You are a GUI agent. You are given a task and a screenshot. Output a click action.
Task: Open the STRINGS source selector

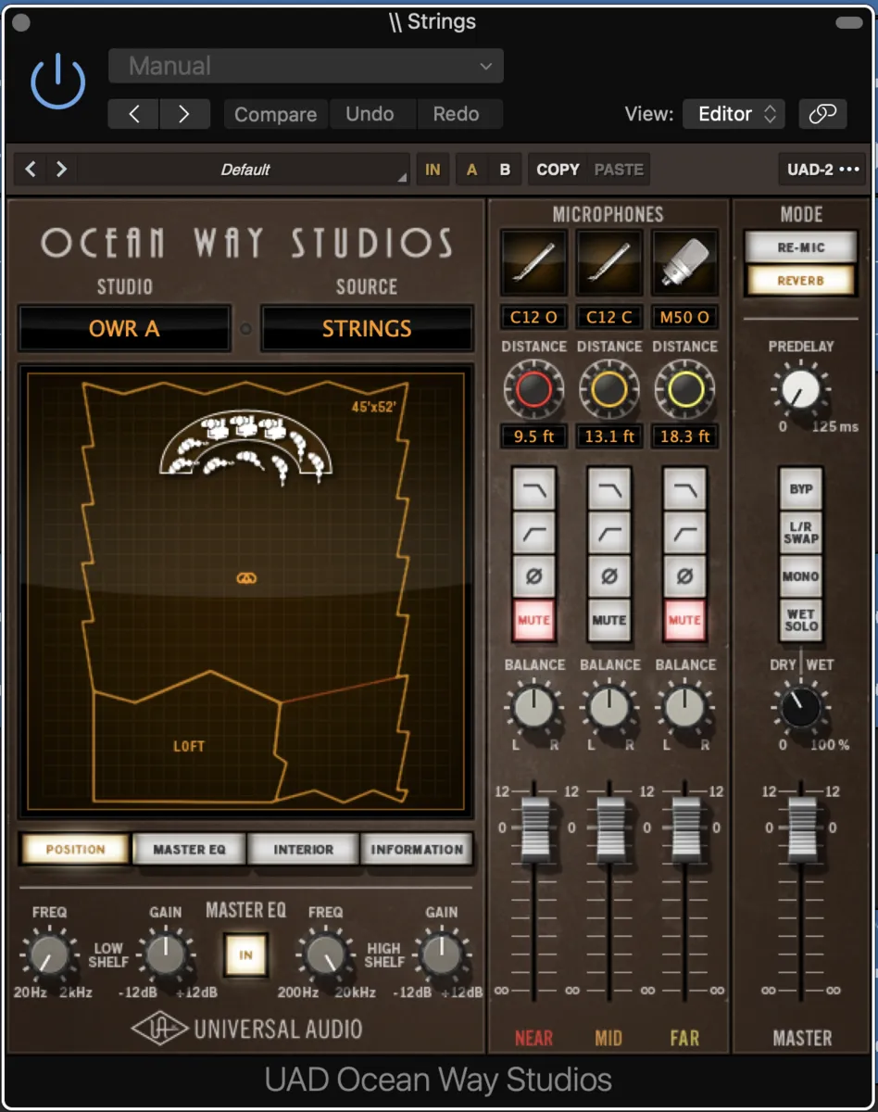click(367, 328)
